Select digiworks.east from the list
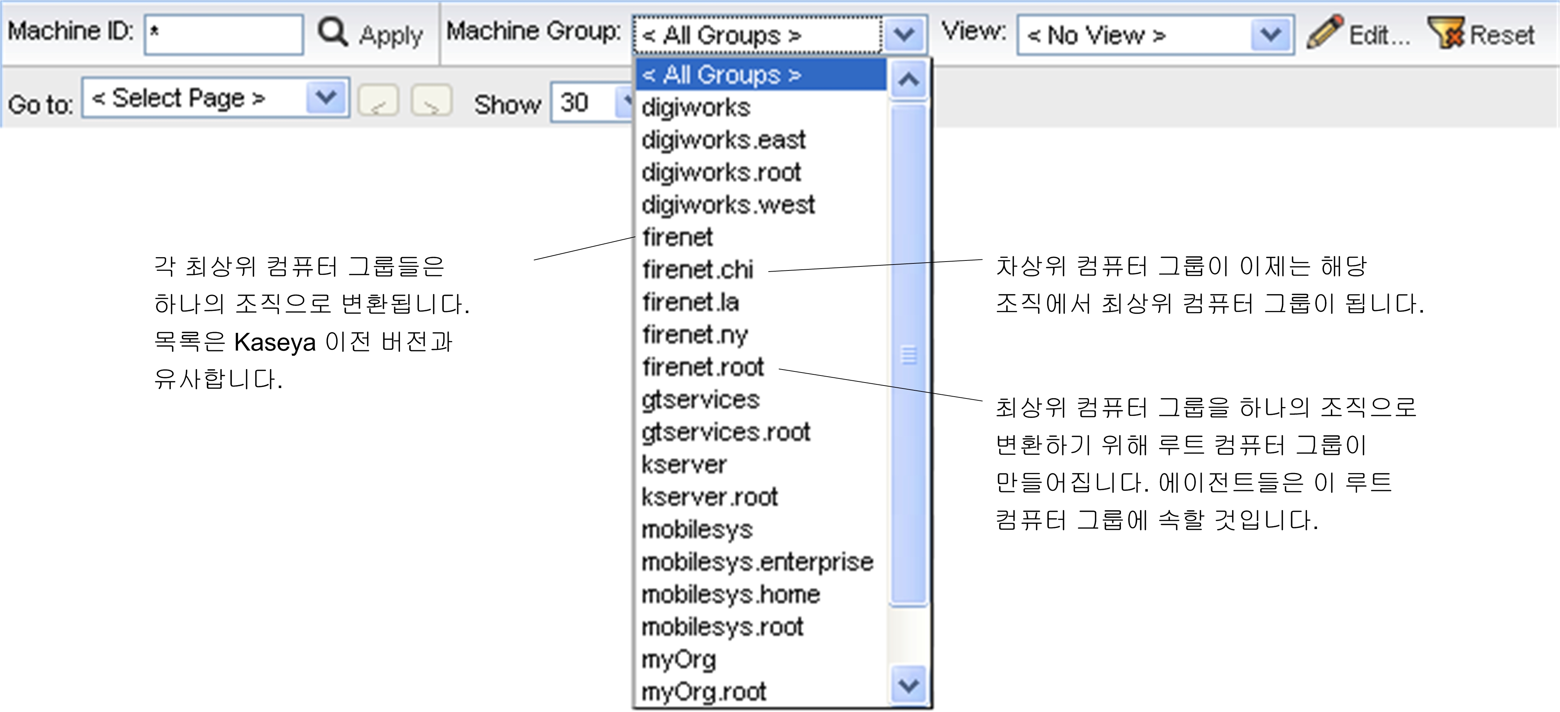Screen dimensions: 1560x712 (761, 140)
